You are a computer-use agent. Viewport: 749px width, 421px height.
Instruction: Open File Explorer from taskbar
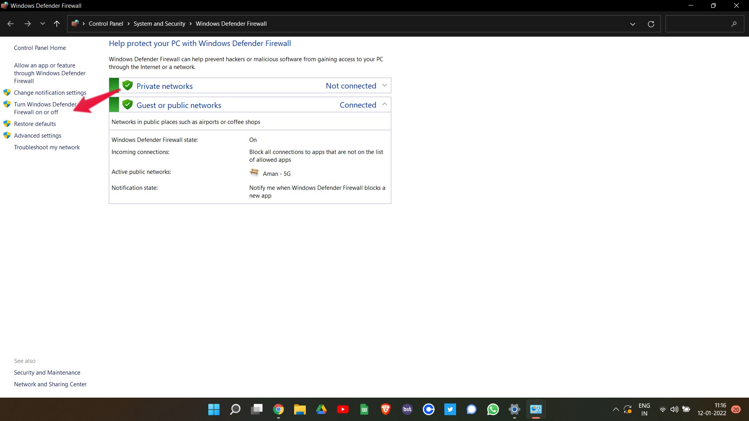click(x=300, y=409)
